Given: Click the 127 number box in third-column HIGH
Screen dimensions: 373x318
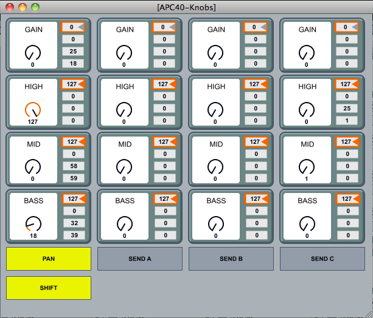Looking at the screenshot, I should pos(255,84).
